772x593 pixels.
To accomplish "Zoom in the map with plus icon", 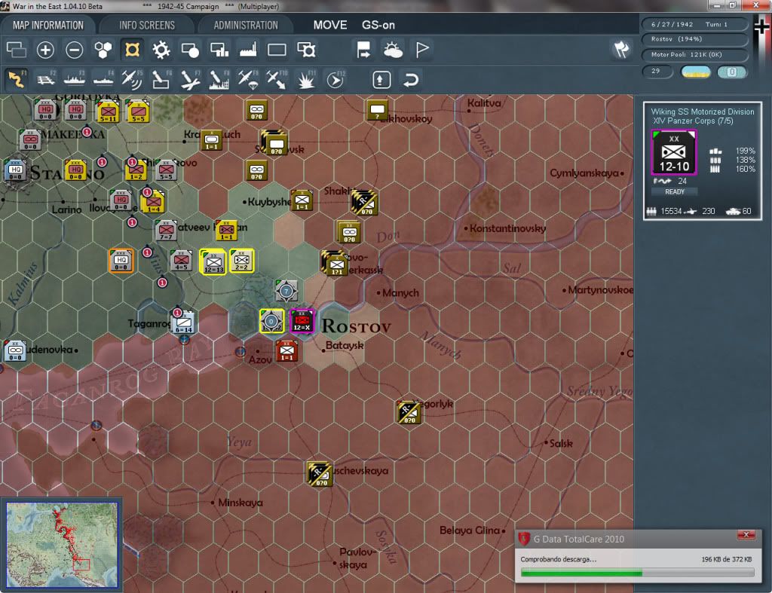I will coord(45,50).
